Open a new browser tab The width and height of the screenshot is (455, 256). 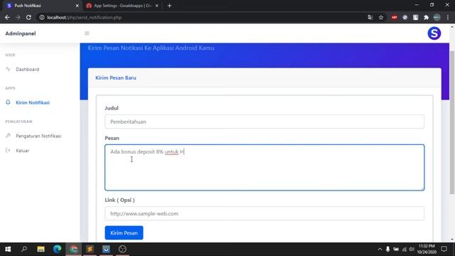click(169, 6)
